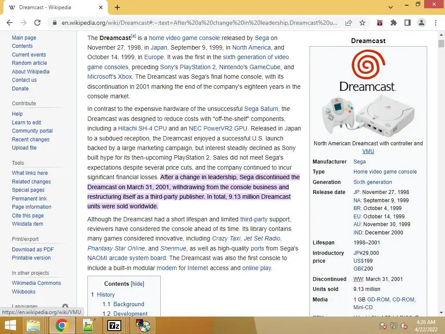Open About Wikipedia
This screenshot has width=445, height=334.
tap(31, 72)
